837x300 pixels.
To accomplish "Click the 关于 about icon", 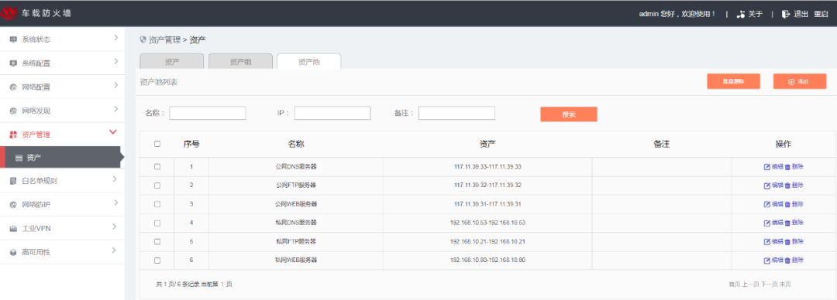I will click(x=740, y=15).
